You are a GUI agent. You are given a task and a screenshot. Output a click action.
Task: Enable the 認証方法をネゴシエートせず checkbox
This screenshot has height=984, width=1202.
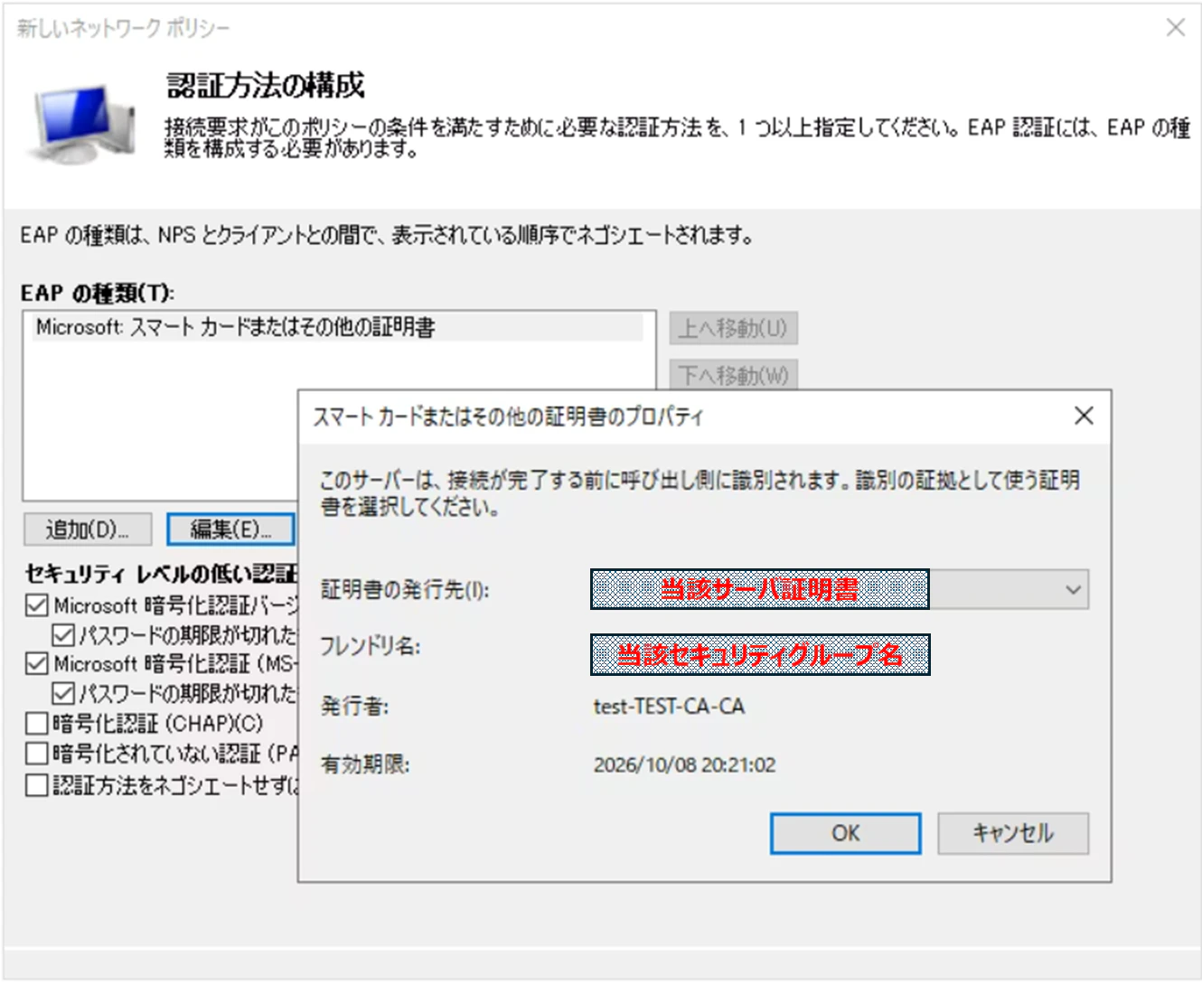point(36,785)
